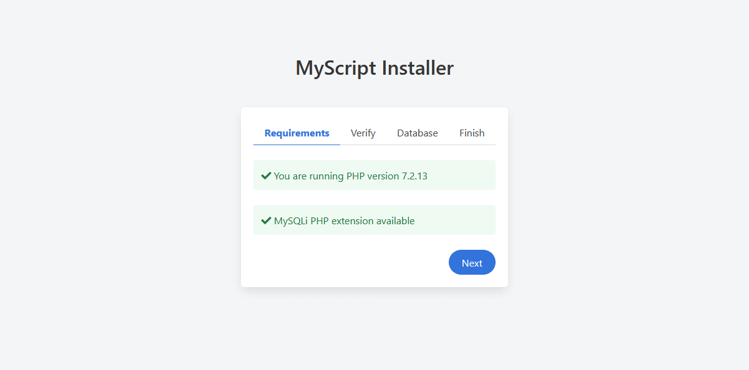Click the checkmark icon next to MySQLi

pyautogui.click(x=266, y=221)
